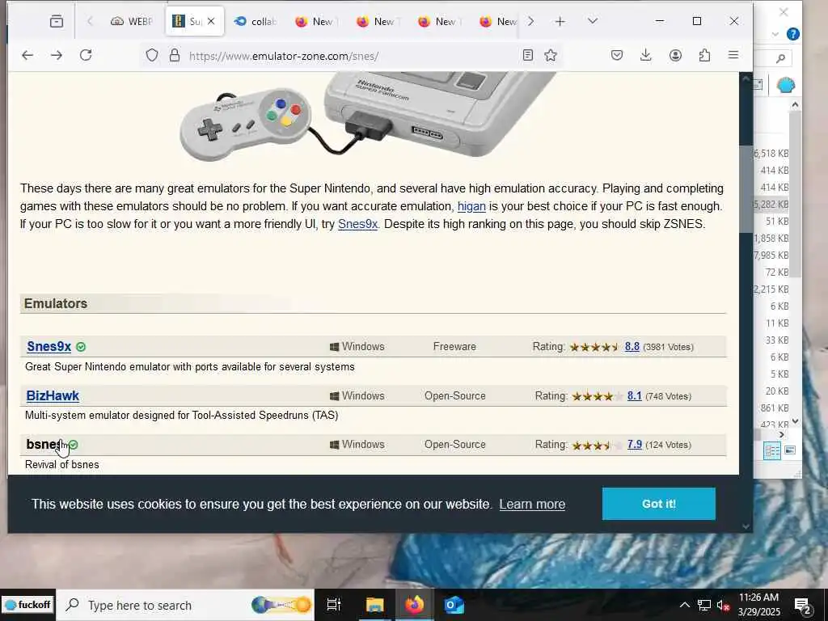Open the 7.9 rating for bsnes
Image resolution: width=828 pixels, height=621 pixels.
634,445
